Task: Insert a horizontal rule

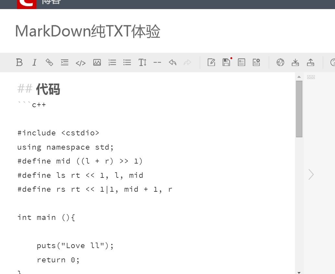Action: click(x=157, y=62)
